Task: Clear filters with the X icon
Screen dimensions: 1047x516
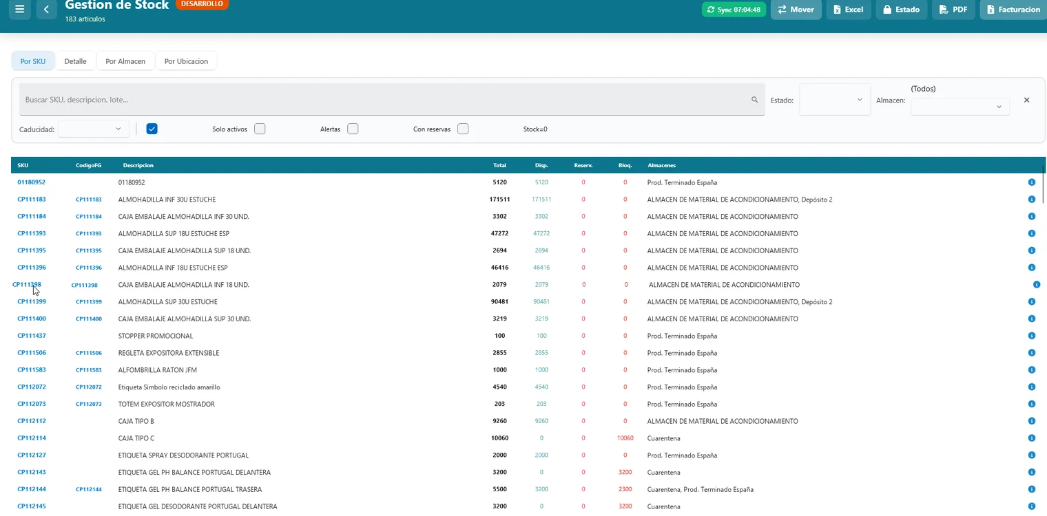Action: (1026, 100)
